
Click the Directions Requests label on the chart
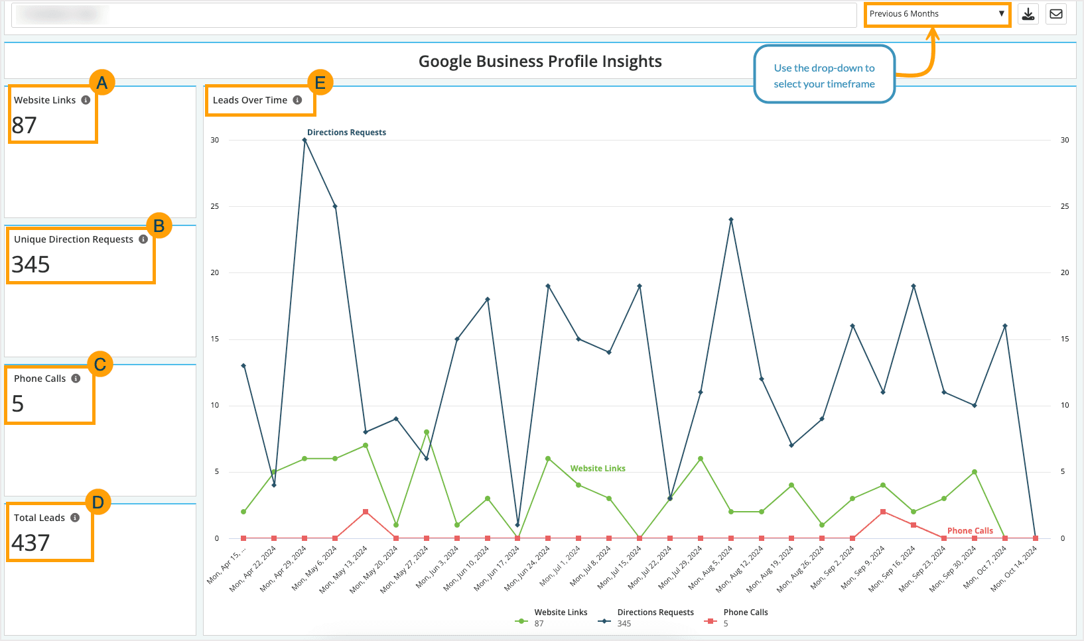346,132
